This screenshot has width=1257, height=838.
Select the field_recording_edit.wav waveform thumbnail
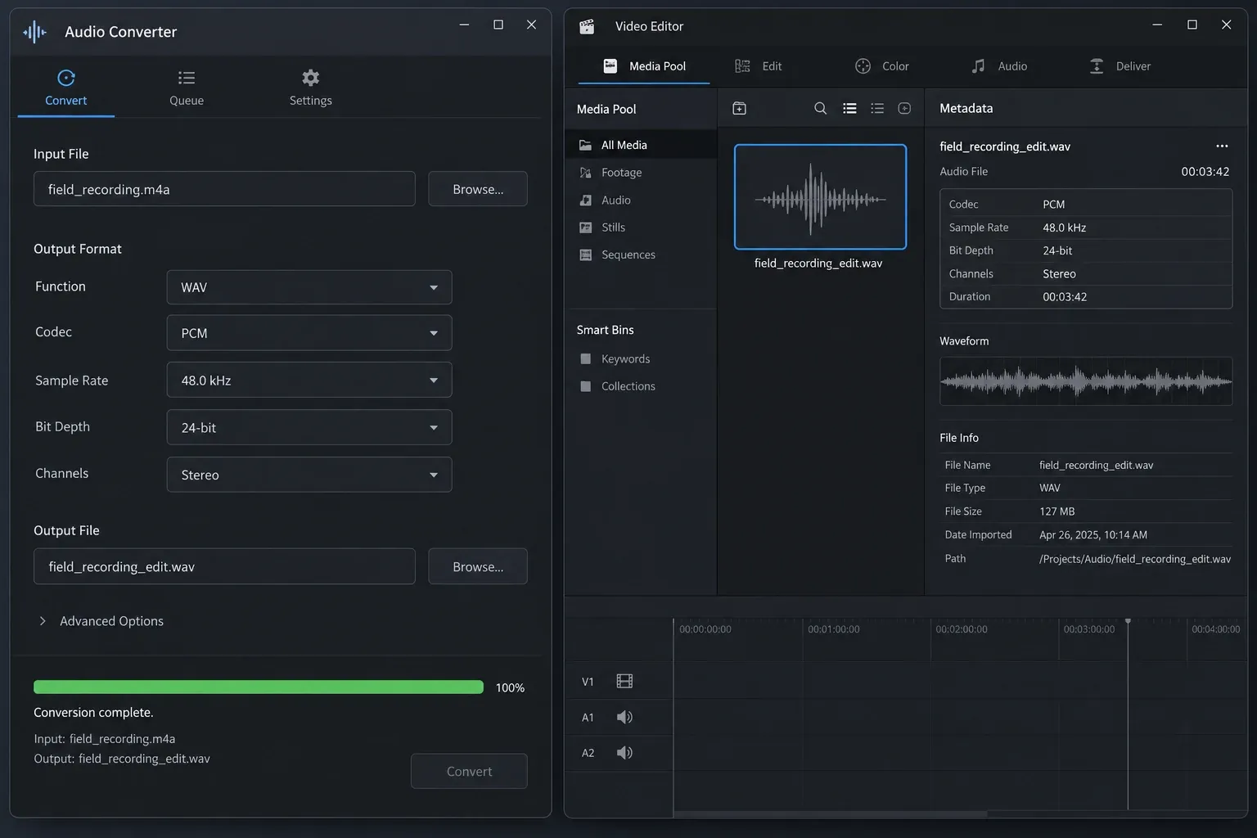click(x=820, y=196)
